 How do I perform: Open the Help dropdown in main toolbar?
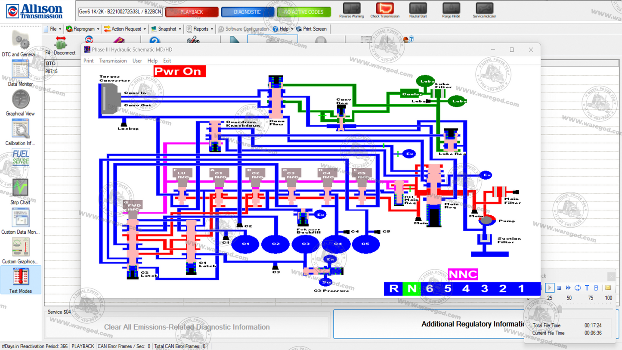pos(283,29)
